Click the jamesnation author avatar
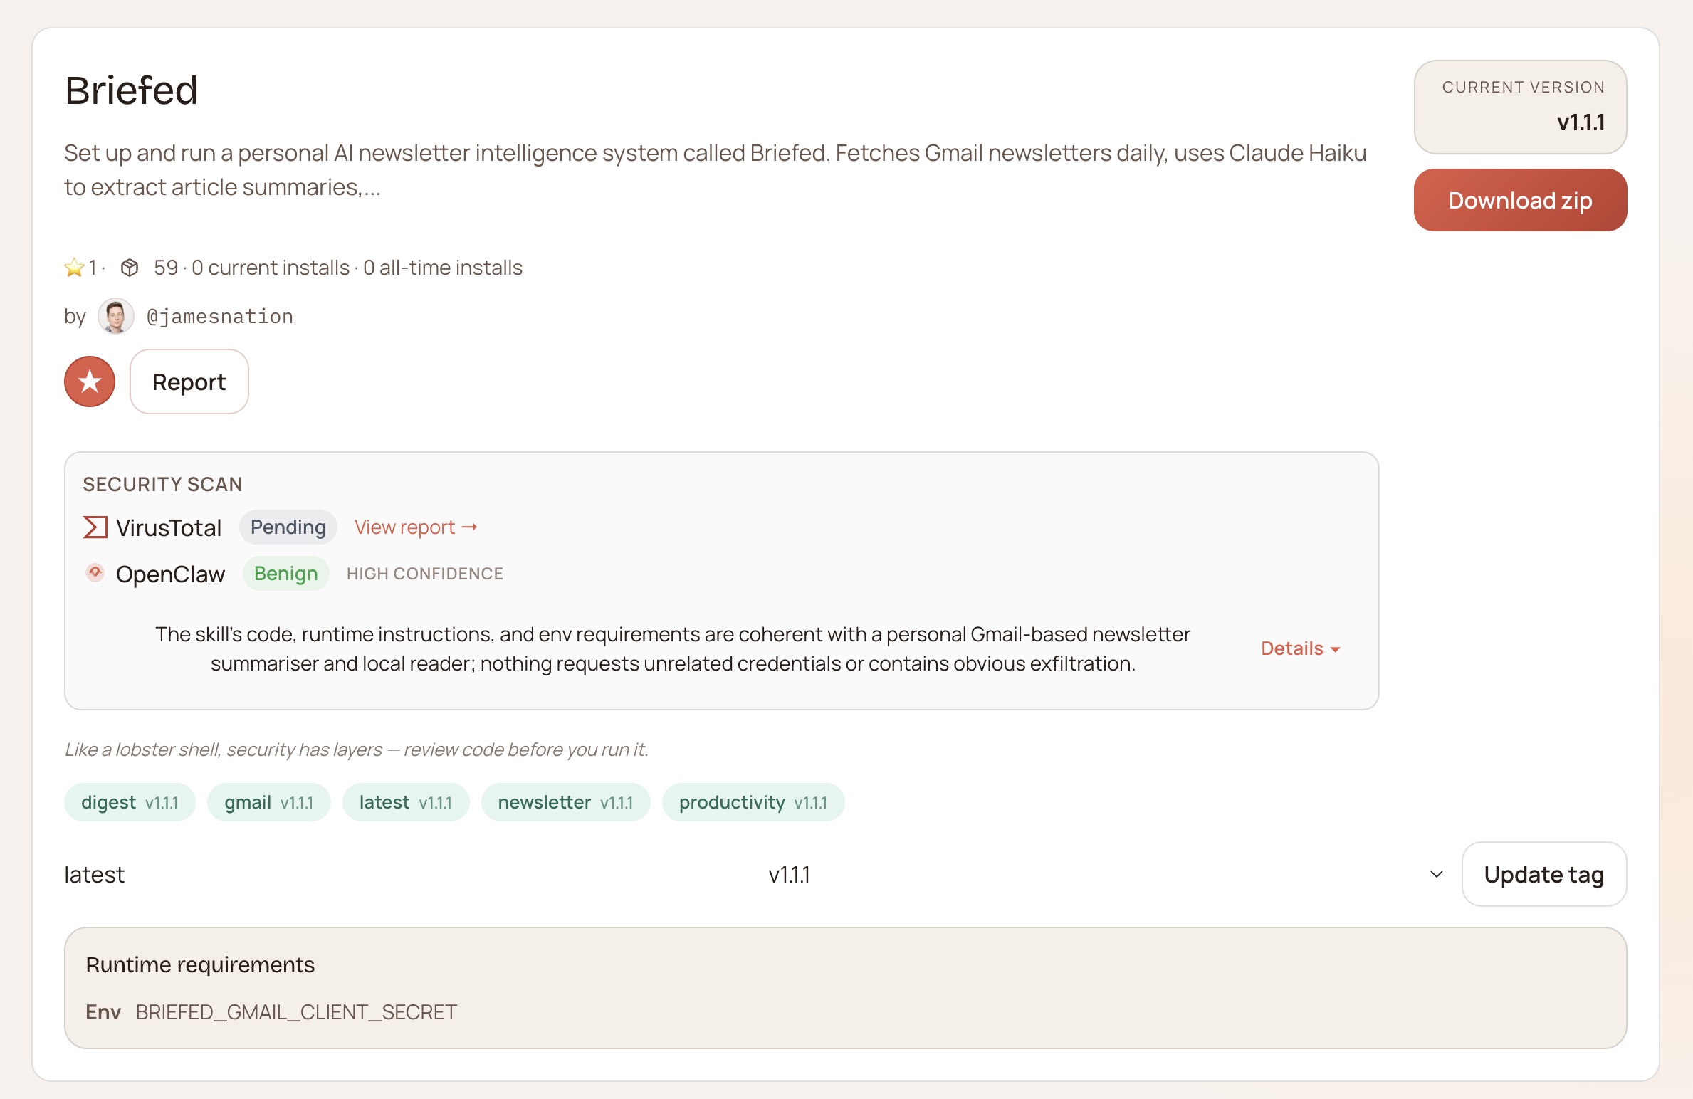 pyautogui.click(x=116, y=316)
